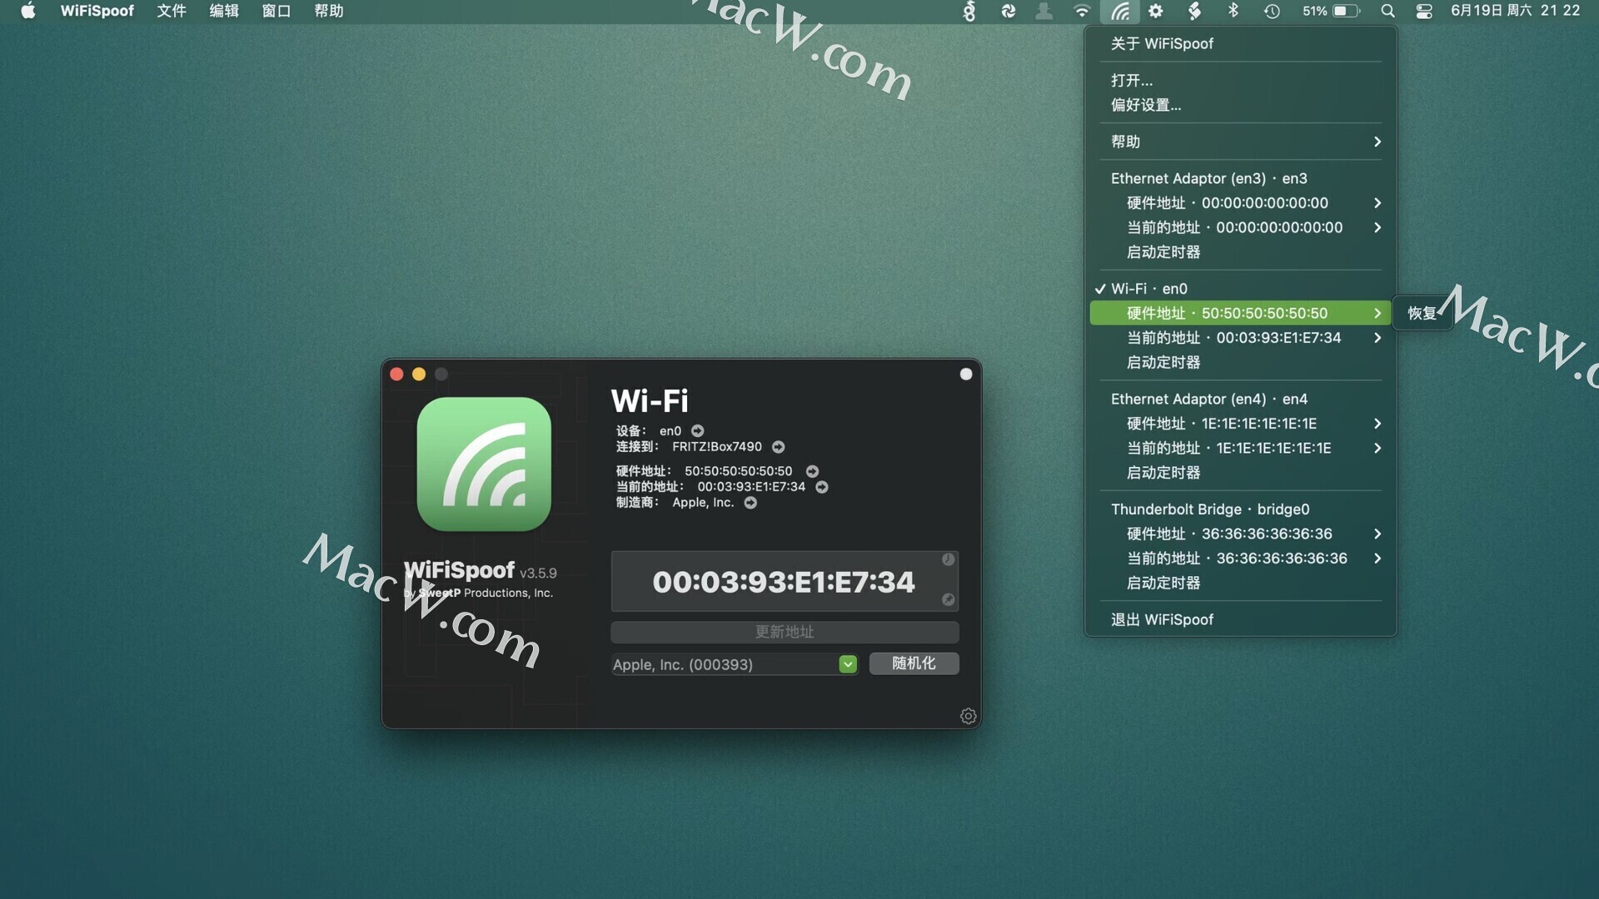This screenshot has width=1599, height=899.
Task: Click the MAC address field 00:03:93:E1:E7:34
Action: (x=784, y=581)
